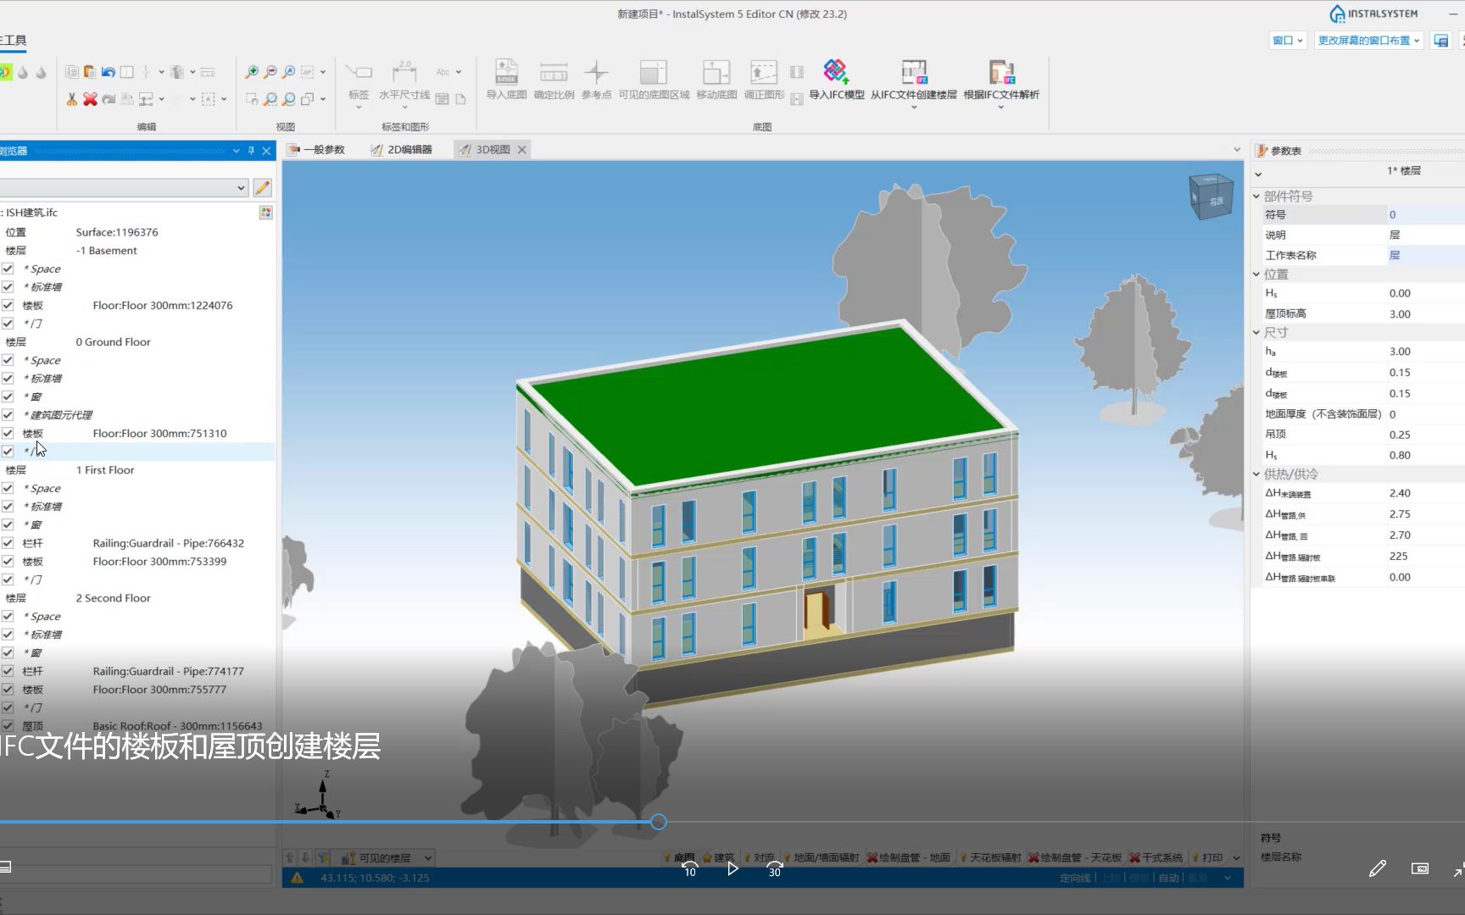Click the scissors Cut icon

[x=71, y=99]
